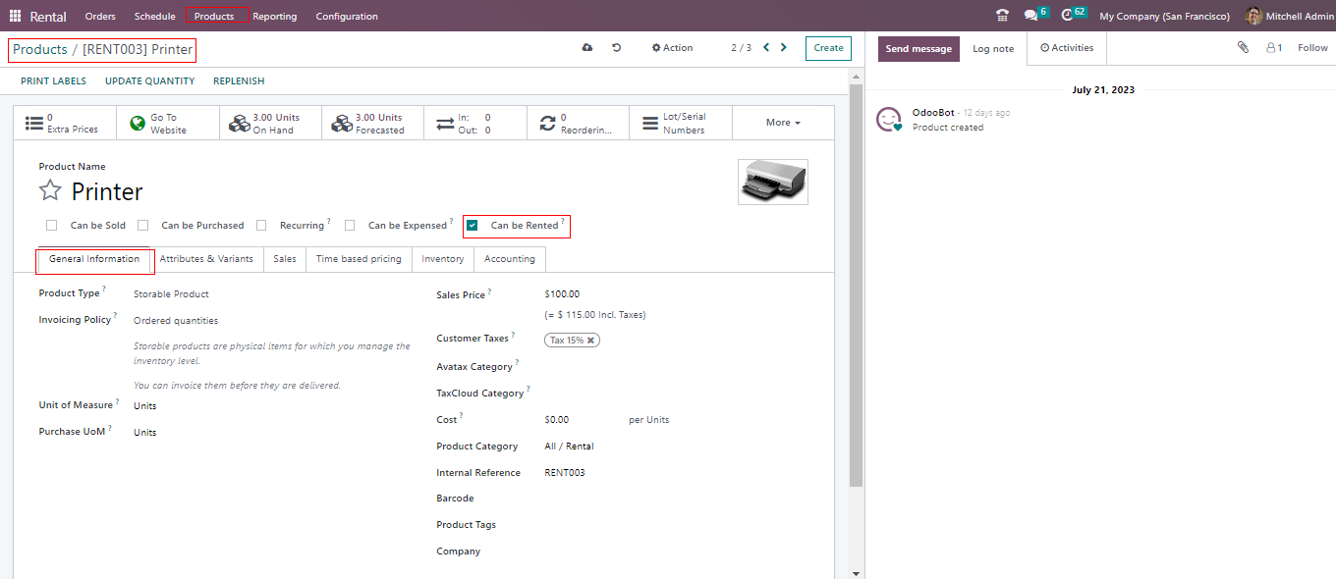The width and height of the screenshot is (1336, 579).
Task: Open the Reporting menu
Action: click(274, 16)
